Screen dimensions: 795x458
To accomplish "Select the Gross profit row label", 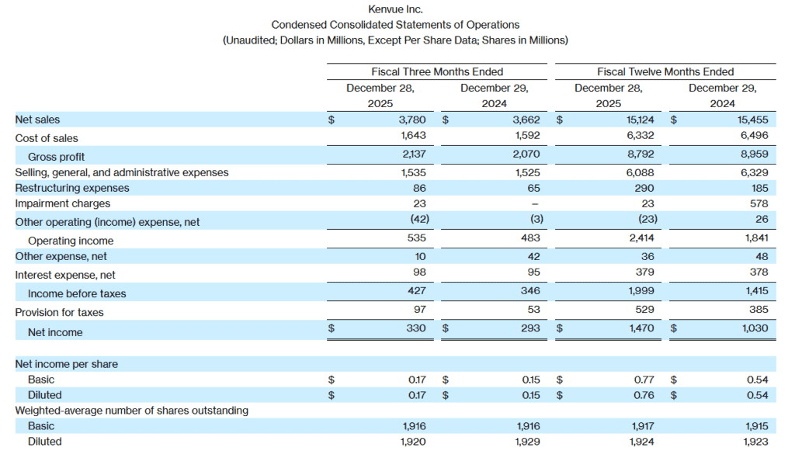I will pyautogui.click(x=57, y=157).
